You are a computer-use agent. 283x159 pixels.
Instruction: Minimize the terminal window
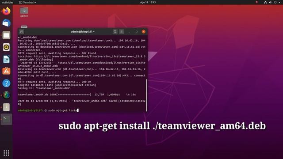(130, 32)
